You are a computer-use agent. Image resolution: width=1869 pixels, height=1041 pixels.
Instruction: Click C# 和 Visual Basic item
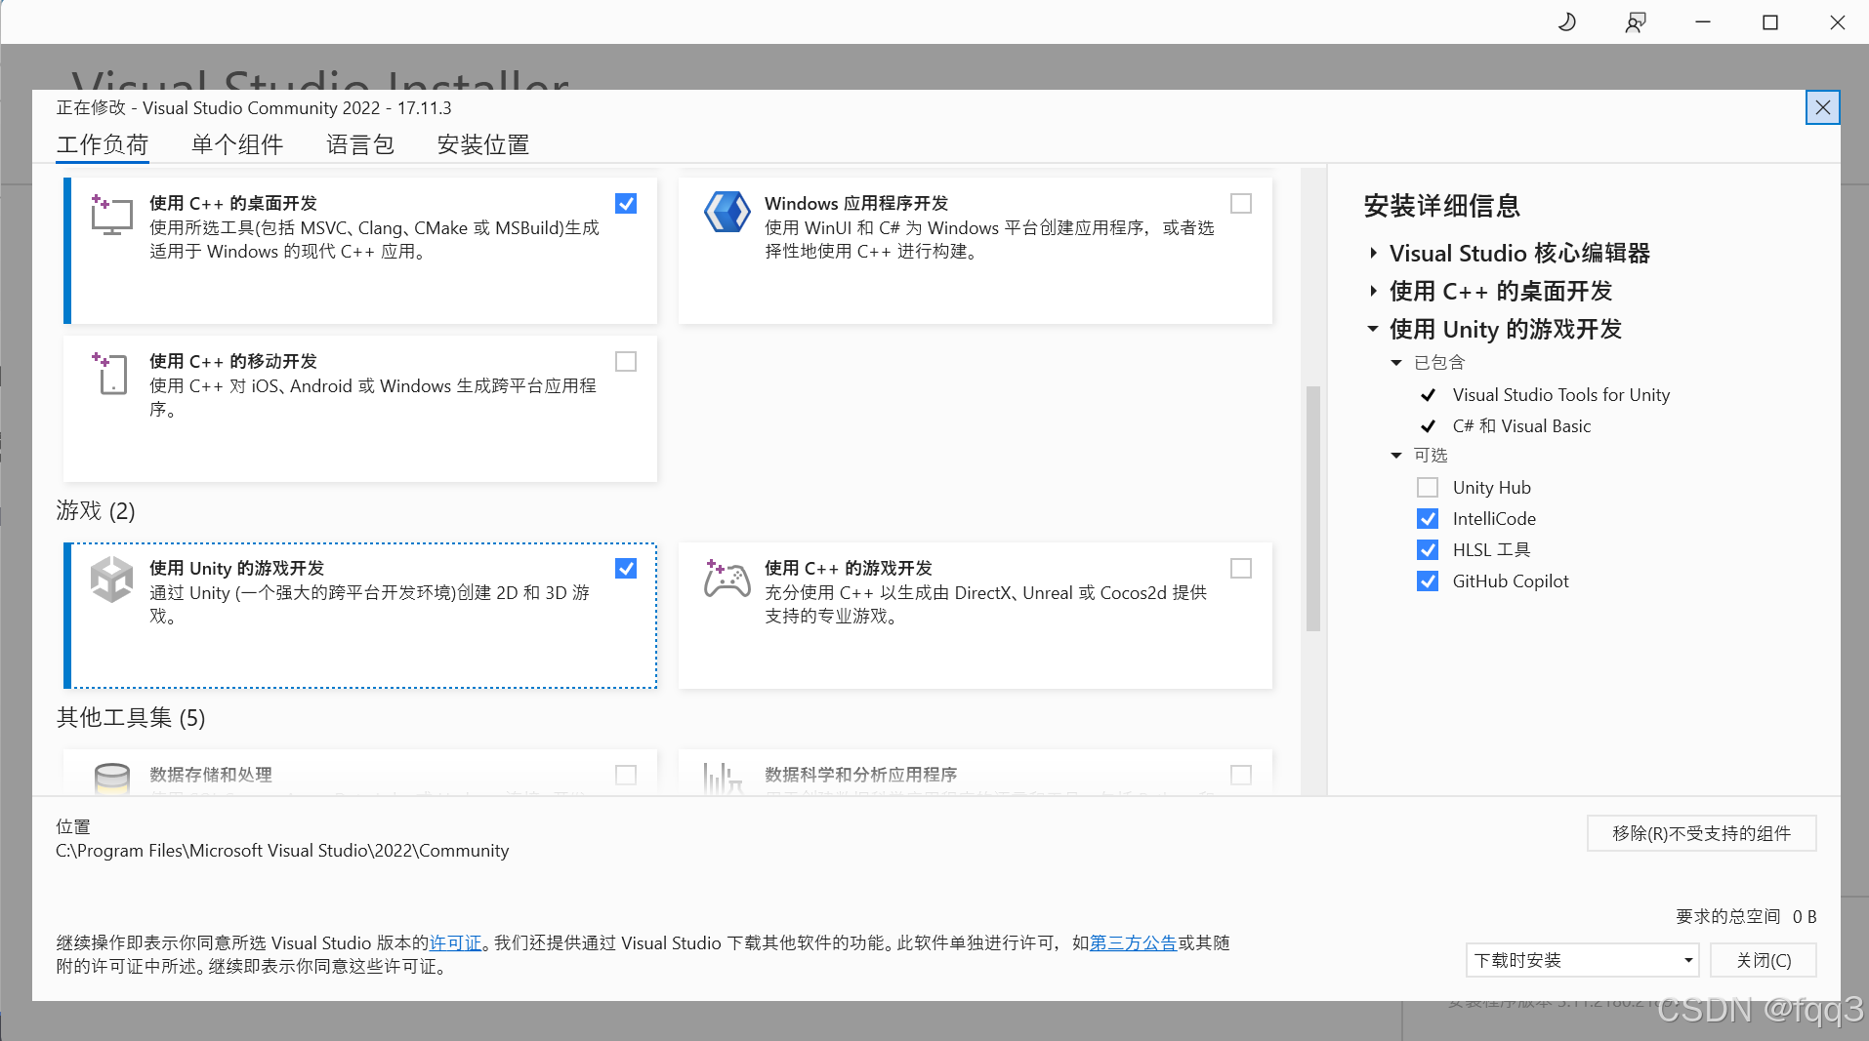click(1521, 425)
